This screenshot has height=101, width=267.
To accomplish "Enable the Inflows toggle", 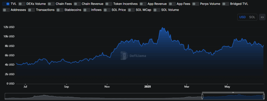I will pos(87,10).
